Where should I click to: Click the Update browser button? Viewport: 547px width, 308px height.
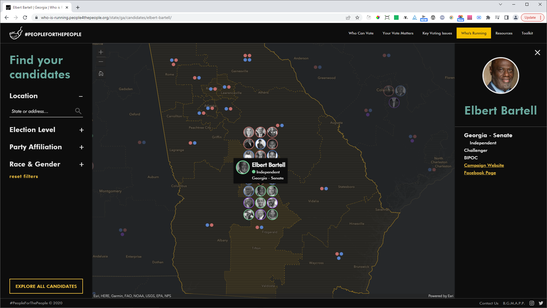point(532,18)
